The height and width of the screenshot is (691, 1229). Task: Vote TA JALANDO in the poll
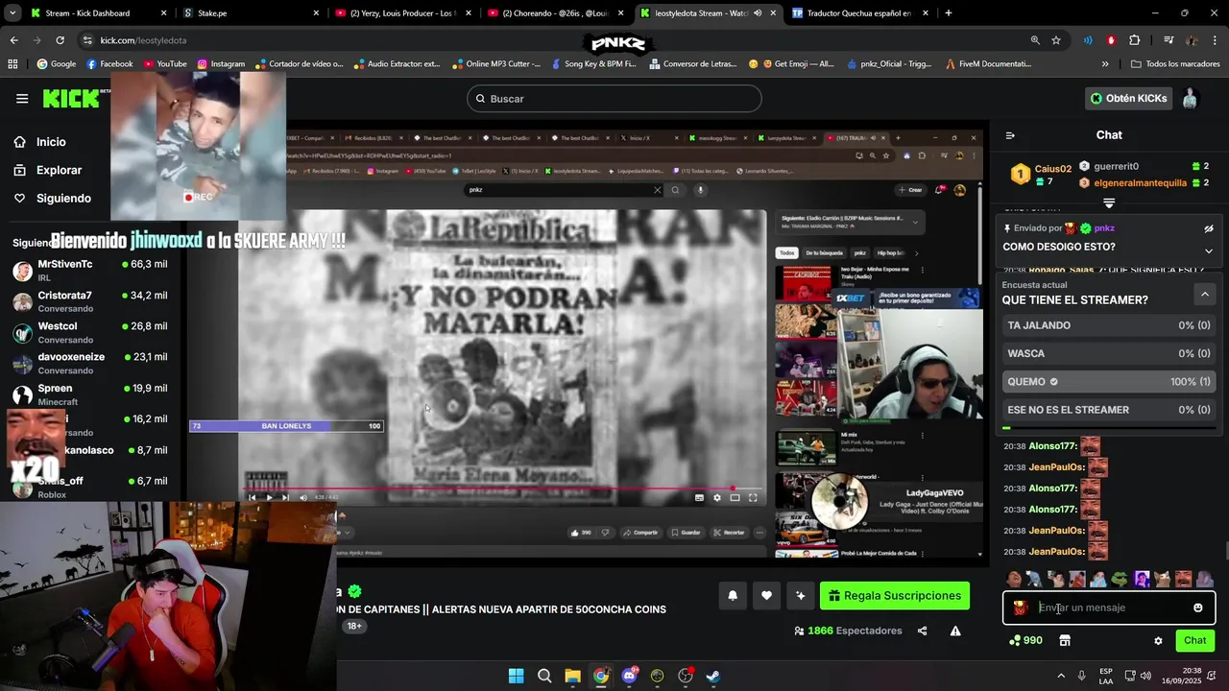[1109, 325]
